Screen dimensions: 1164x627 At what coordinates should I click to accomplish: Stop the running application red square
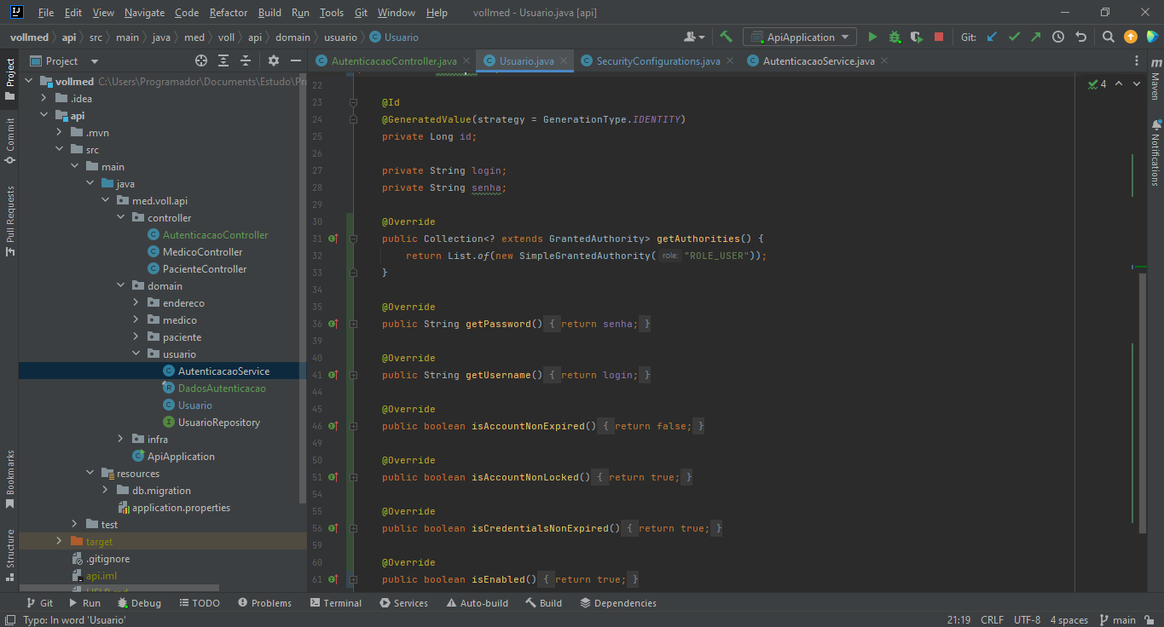point(938,37)
